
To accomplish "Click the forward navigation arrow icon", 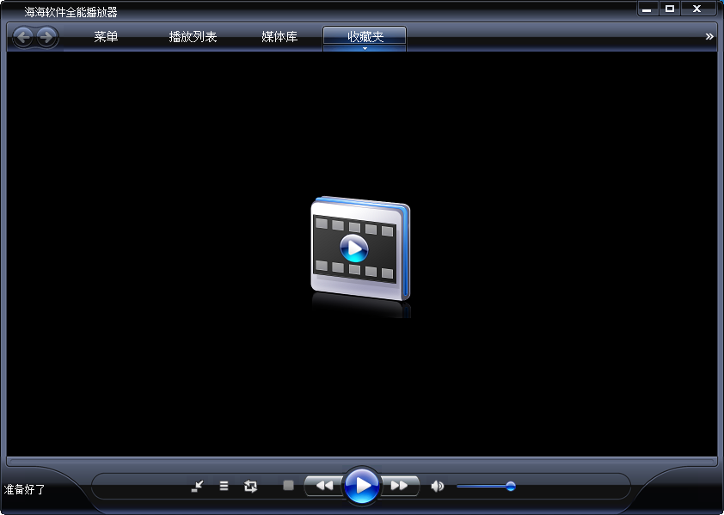I will click(47, 37).
